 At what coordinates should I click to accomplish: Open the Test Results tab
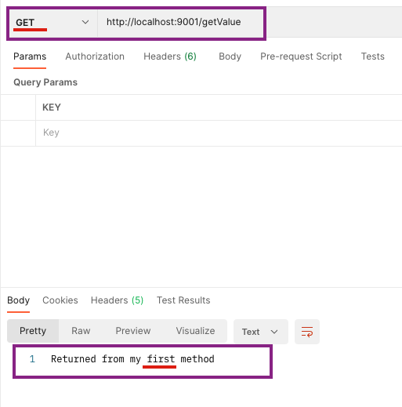pyautogui.click(x=183, y=300)
